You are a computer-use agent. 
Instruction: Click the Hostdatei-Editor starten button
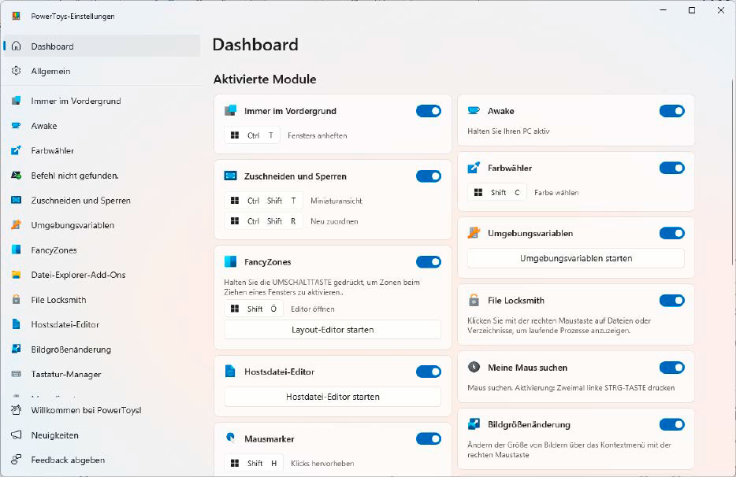tap(333, 397)
